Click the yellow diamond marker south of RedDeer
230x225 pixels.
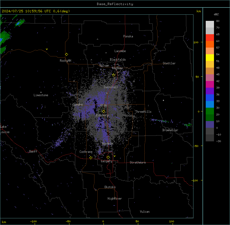point(114,75)
